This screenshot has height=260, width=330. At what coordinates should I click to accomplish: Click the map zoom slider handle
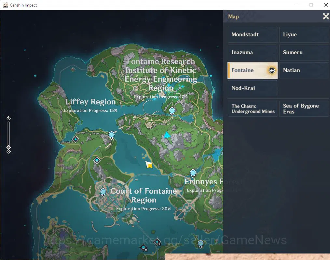(9, 147)
